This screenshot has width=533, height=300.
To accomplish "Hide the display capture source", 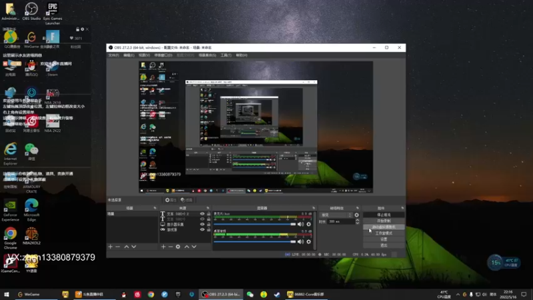I will [203, 225].
